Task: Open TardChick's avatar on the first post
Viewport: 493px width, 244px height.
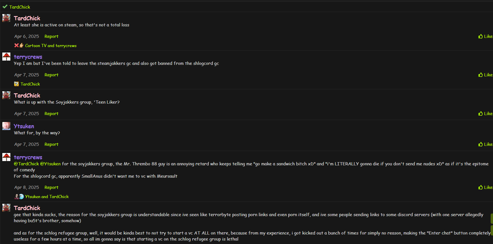Action: pyautogui.click(x=6, y=18)
